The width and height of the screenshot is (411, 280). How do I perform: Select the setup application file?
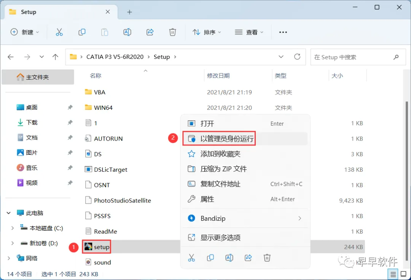click(97, 247)
